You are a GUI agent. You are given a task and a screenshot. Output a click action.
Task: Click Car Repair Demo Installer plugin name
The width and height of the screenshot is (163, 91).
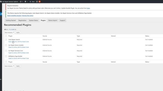point(16,45)
